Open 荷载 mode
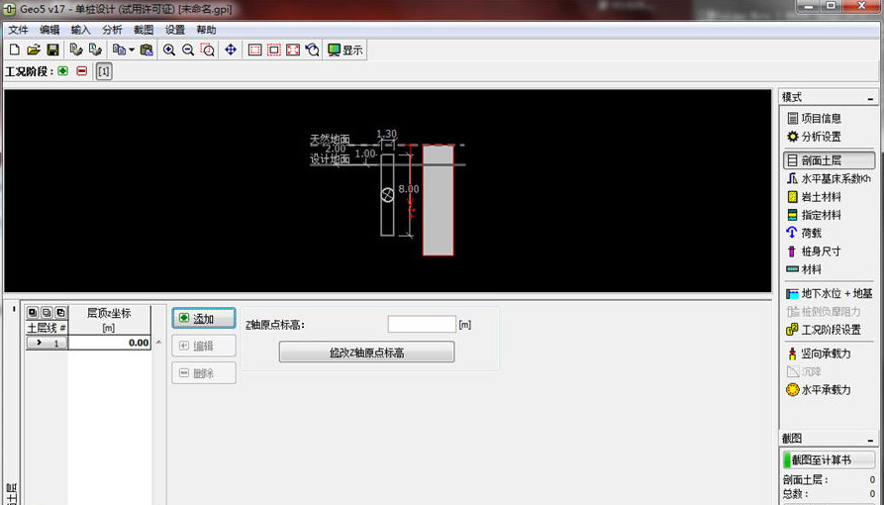 pos(804,233)
